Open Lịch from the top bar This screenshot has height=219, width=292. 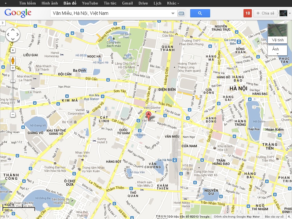click(157, 3)
